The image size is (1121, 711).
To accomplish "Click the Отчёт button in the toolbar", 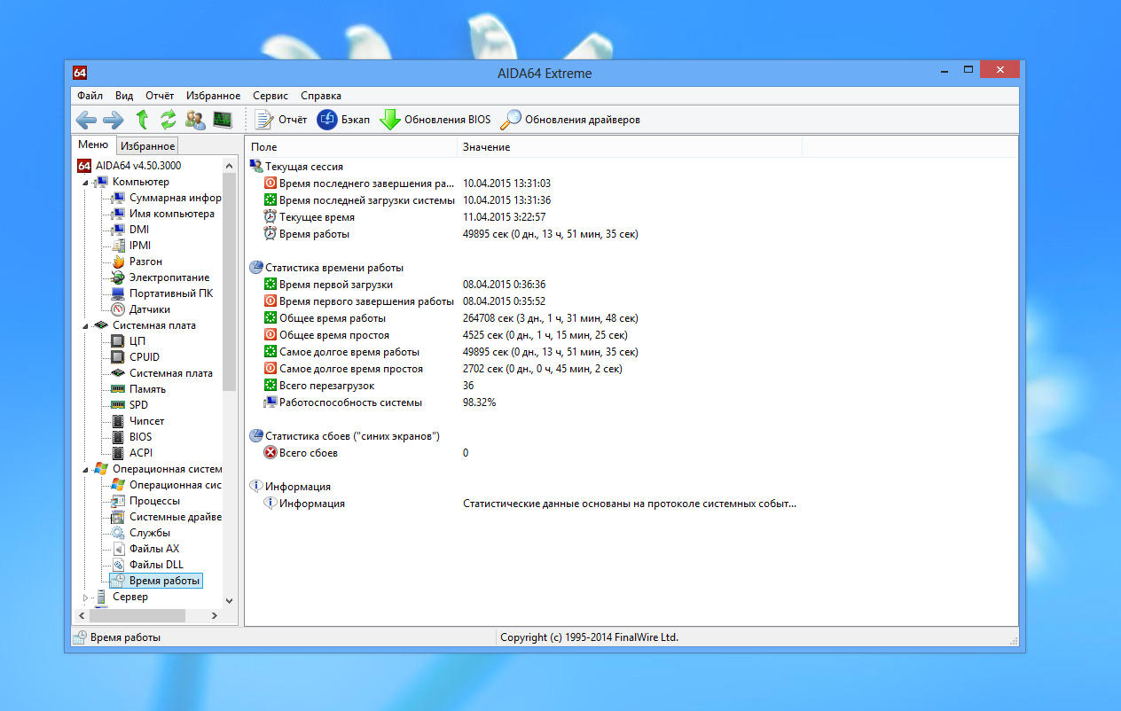I will pyautogui.click(x=281, y=120).
